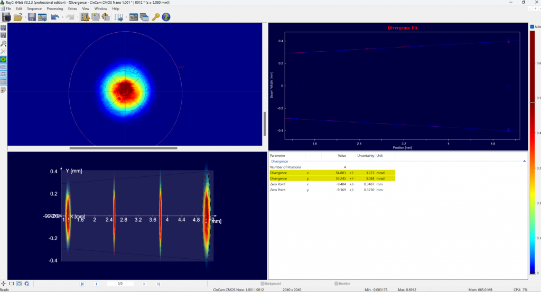This screenshot has width=541, height=292.
Task: Click the live camera capture icon
Action: (x=6, y=17)
